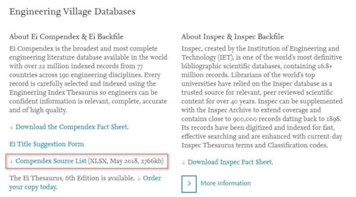Follow the Order your copy today link
Image resolution: width=356 pixels, height=197 pixels.
point(33,187)
